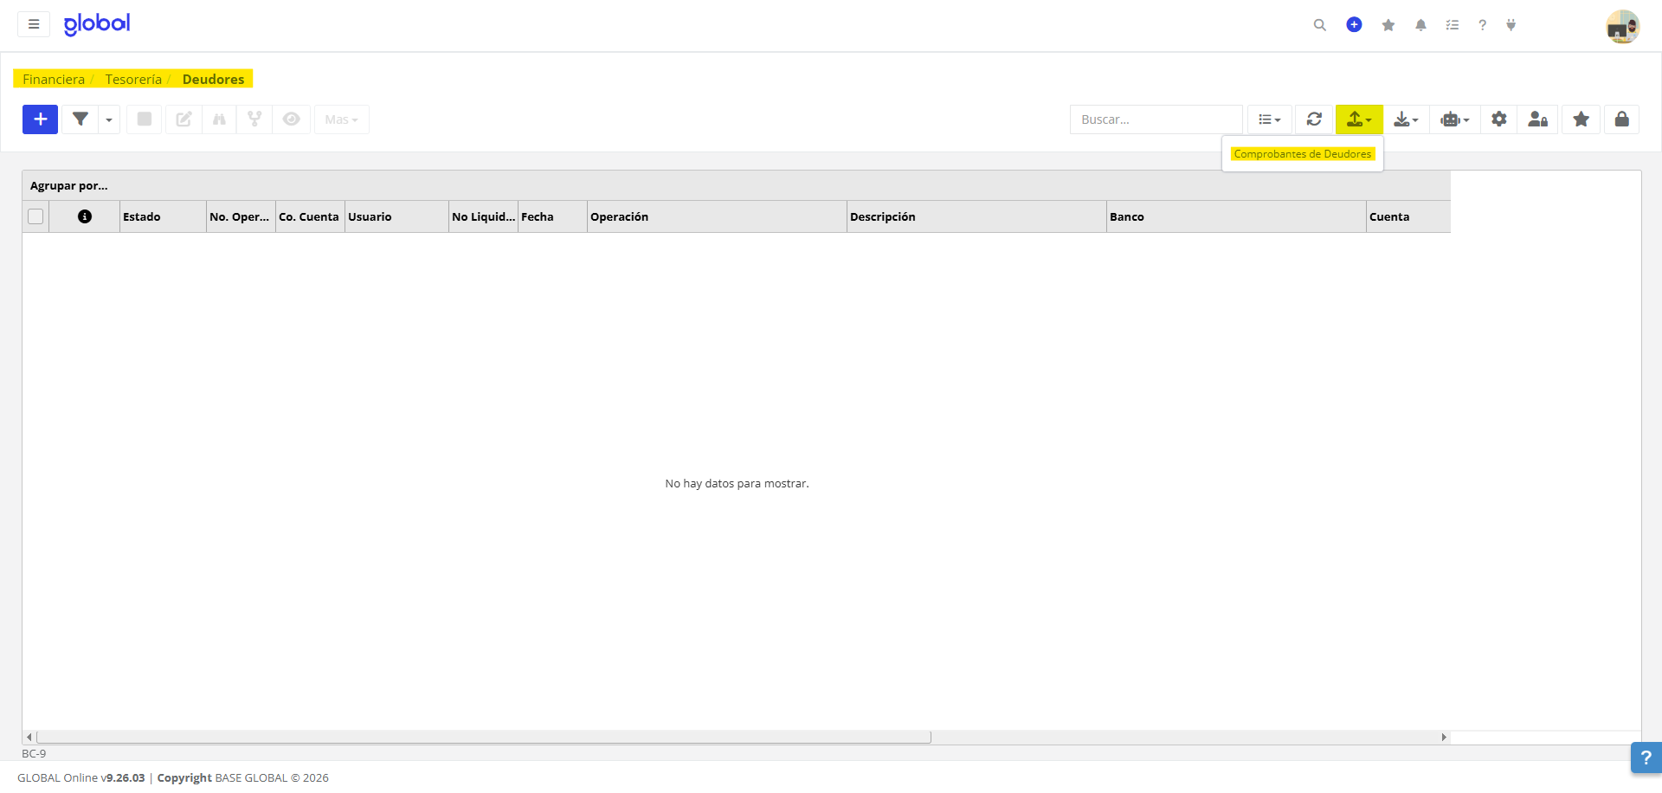This screenshot has height=793, width=1662.
Task: Open the gear settings in the toolbar
Action: pyautogui.click(x=1498, y=119)
